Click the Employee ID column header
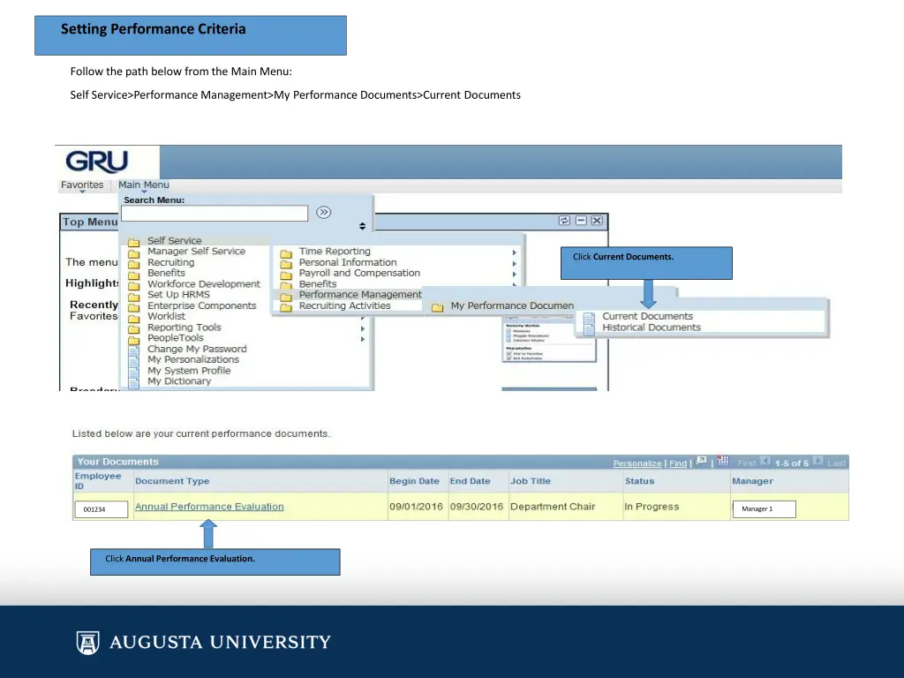 pos(97,481)
